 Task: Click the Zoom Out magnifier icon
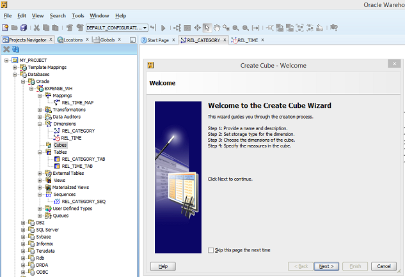click(246, 28)
